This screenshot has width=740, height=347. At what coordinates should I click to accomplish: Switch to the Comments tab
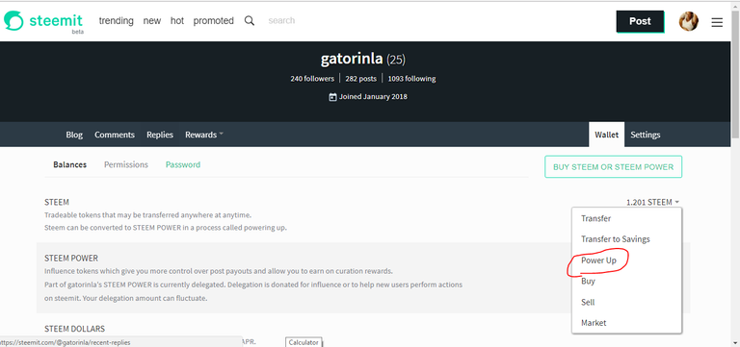point(115,135)
